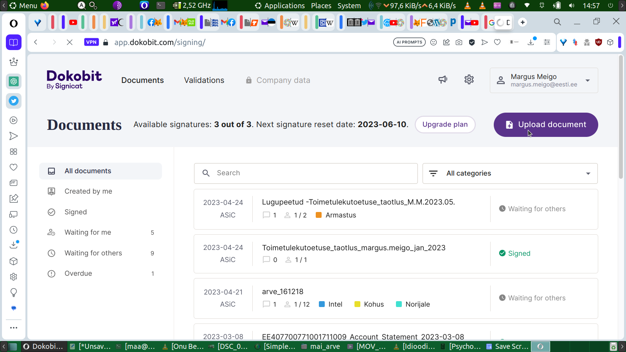The height and width of the screenshot is (352, 626).
Task: Click the document Search field
Action: click(x=306, y=173)
